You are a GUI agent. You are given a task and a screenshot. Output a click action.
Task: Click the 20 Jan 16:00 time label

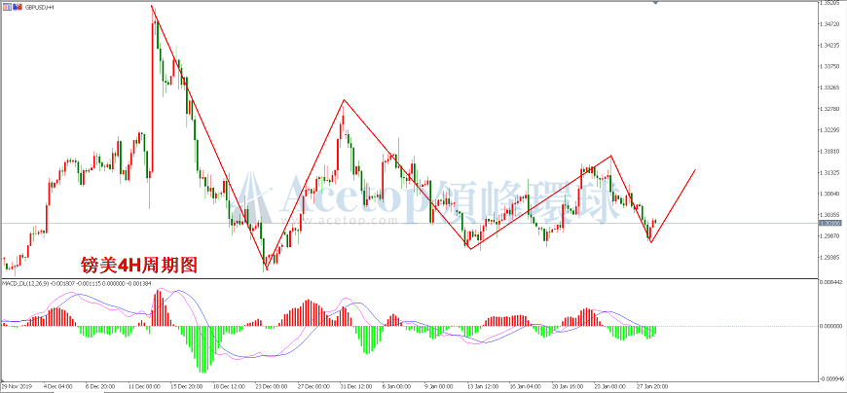pos(568,387)
